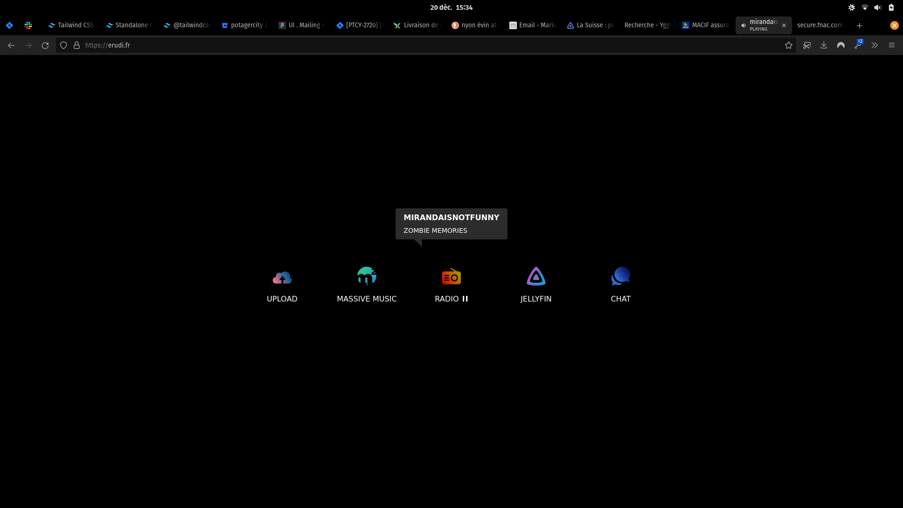Click the erudi.fr address bar
Viewport: 903px width, 508px height.
click(423, 45)
